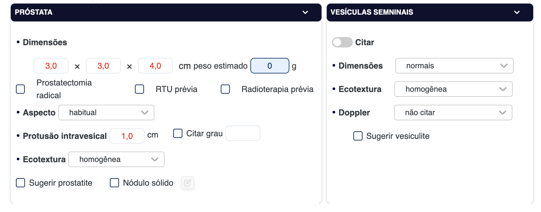Screen dimensions: 541x212
Task: Open the Doppler dropdown showing não citar
Action: pos(453,113)
